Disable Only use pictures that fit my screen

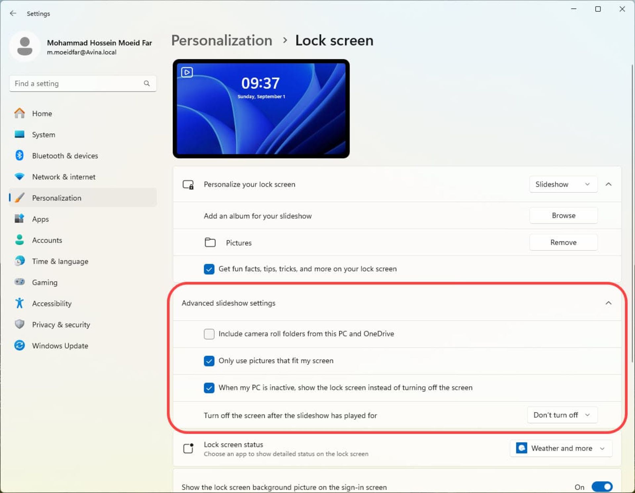209,360
